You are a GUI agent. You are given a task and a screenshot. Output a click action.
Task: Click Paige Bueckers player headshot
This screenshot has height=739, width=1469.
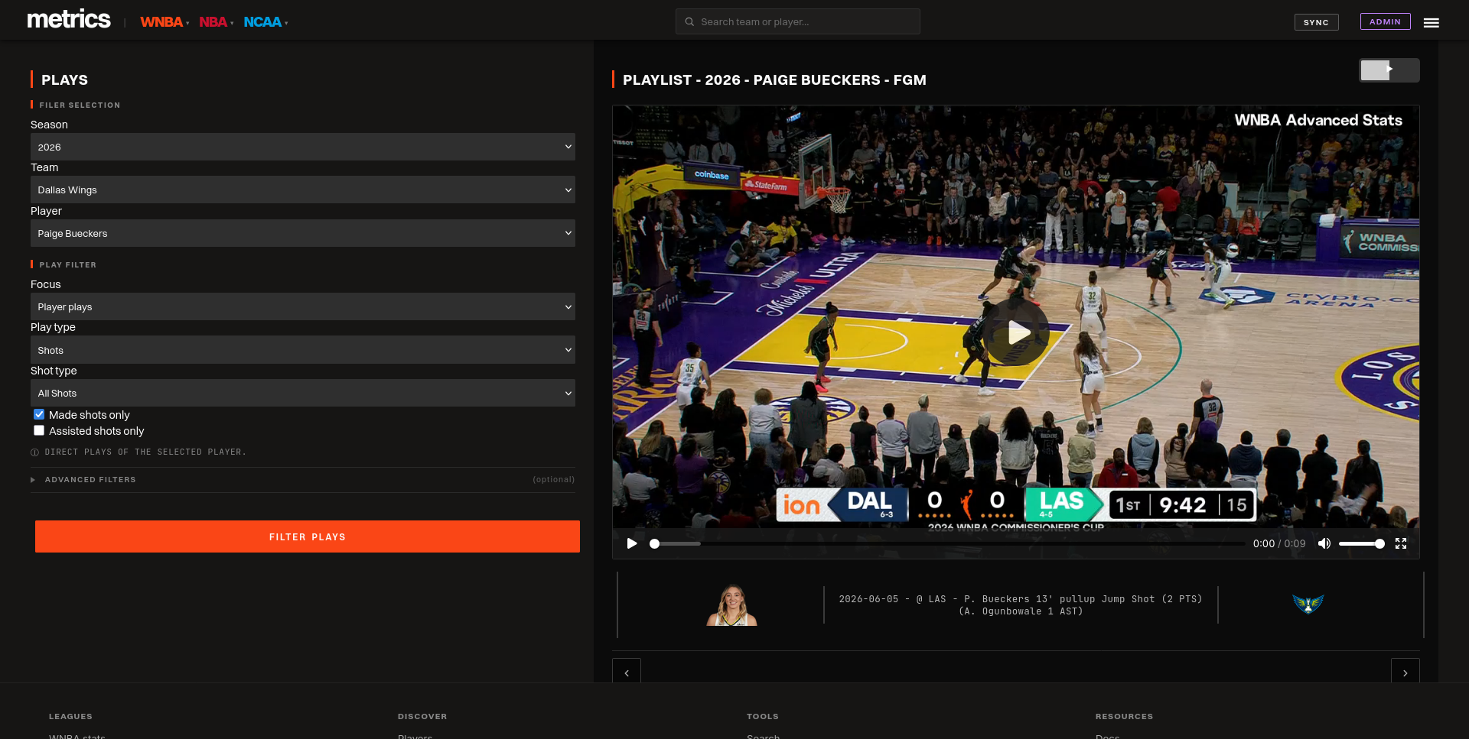(731, 604)
